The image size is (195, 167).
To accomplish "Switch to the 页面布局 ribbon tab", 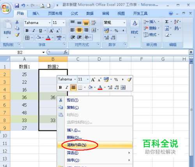I will tap(55, 13).
